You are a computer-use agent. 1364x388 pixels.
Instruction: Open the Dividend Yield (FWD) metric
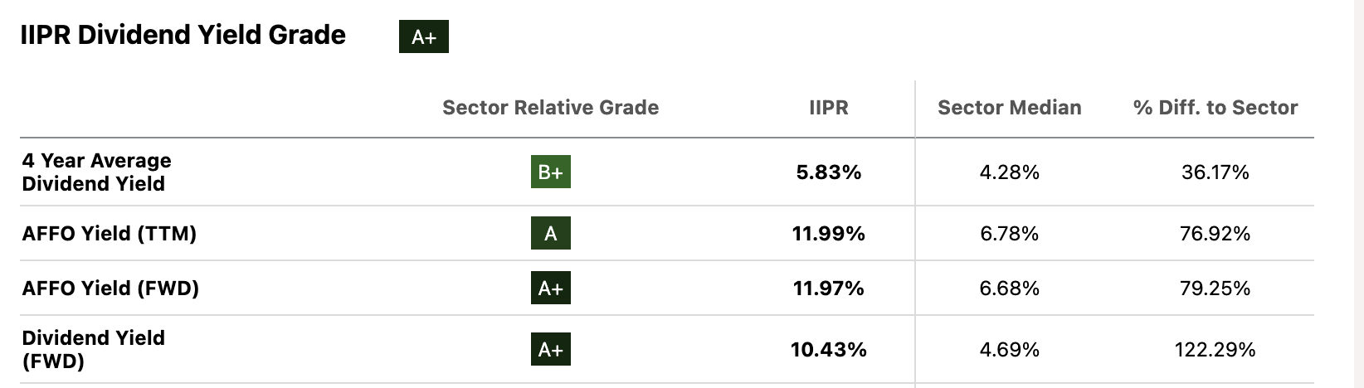[93, 349]
